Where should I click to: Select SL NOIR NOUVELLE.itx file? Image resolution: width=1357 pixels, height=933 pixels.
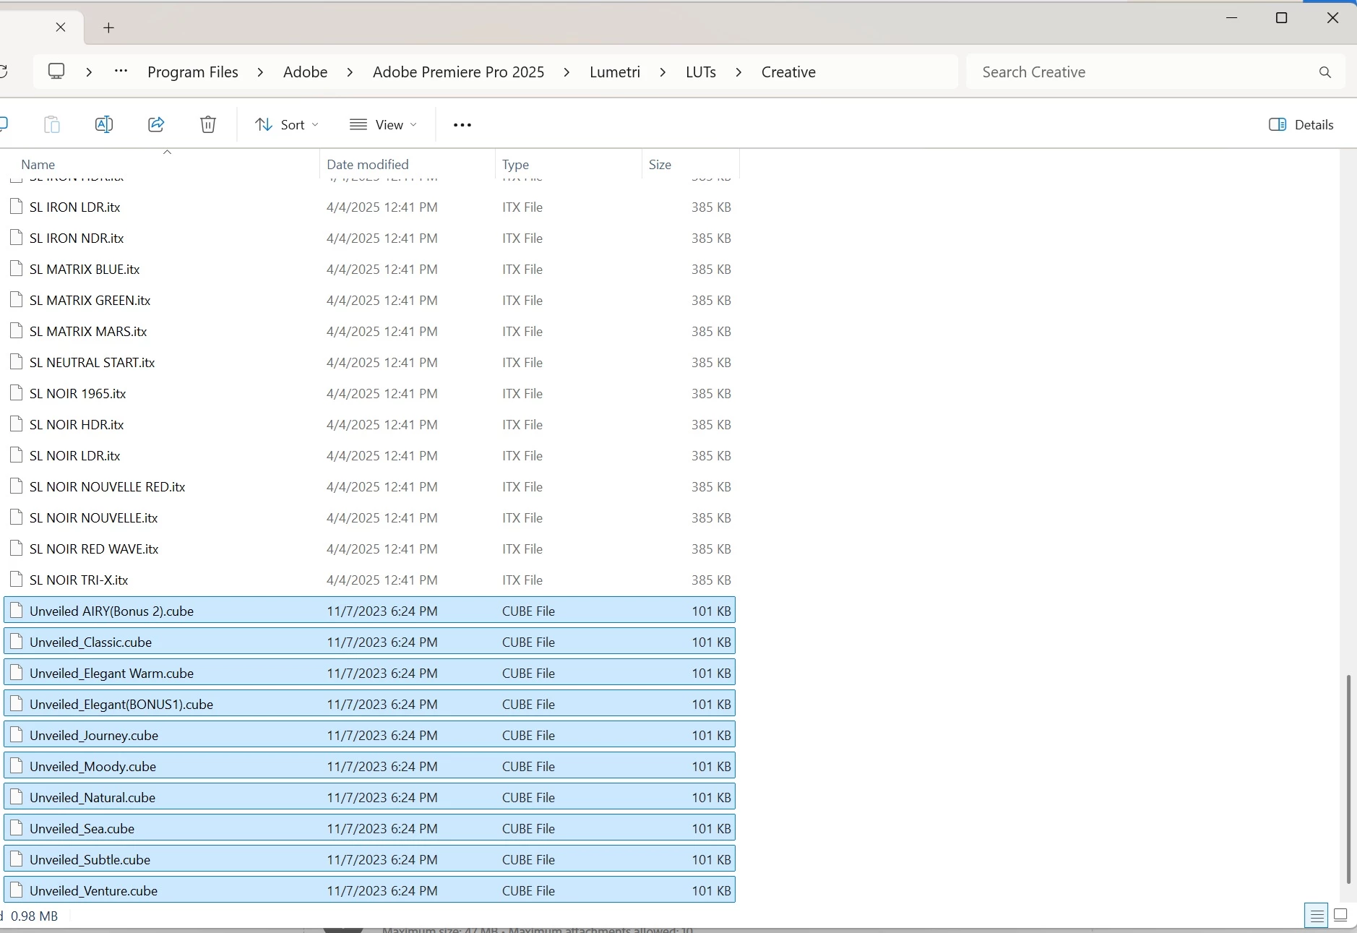click(369, 517)
